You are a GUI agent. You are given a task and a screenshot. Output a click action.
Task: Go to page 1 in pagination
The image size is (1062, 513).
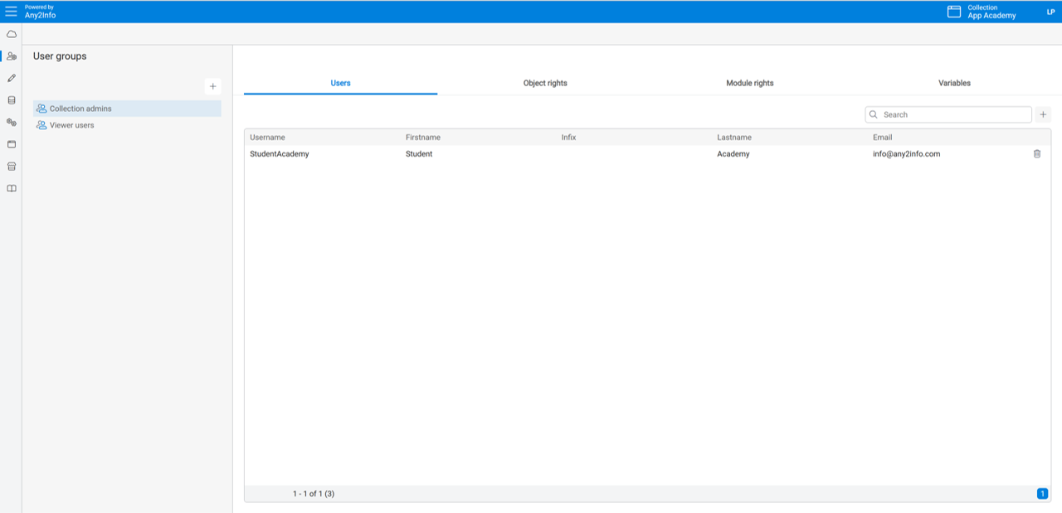click(x=1042, y=494)
